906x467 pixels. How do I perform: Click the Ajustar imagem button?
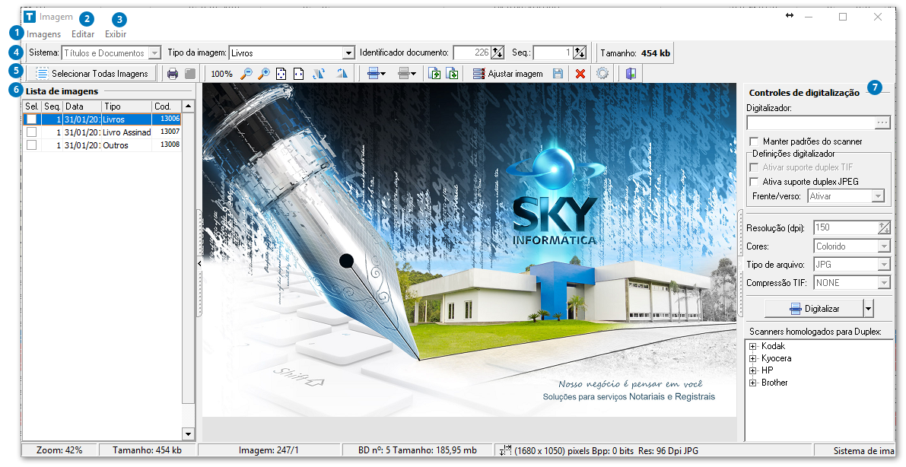(x=508, y=74)
